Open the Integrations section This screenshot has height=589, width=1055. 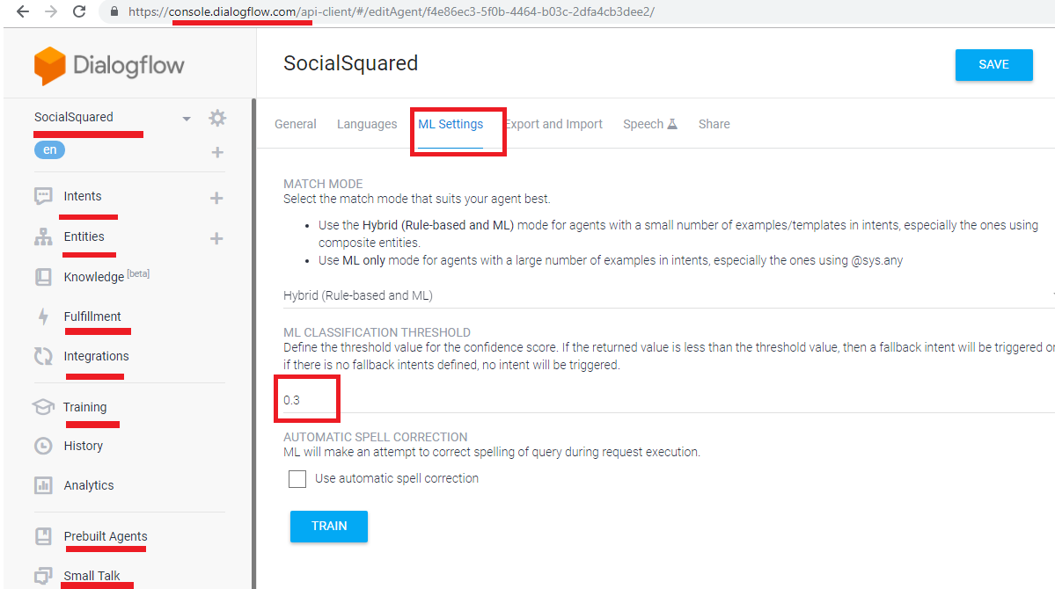pos(96,356)
